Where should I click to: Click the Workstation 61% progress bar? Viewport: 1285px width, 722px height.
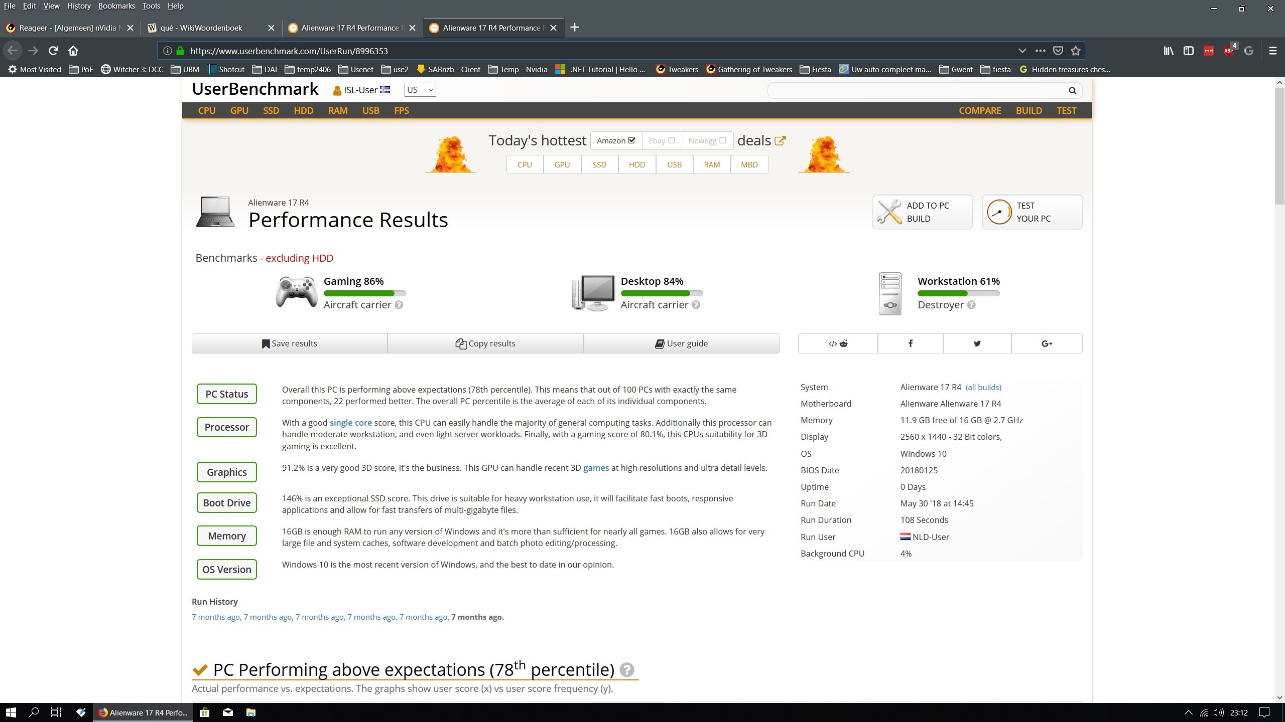[x=958, y=293]
